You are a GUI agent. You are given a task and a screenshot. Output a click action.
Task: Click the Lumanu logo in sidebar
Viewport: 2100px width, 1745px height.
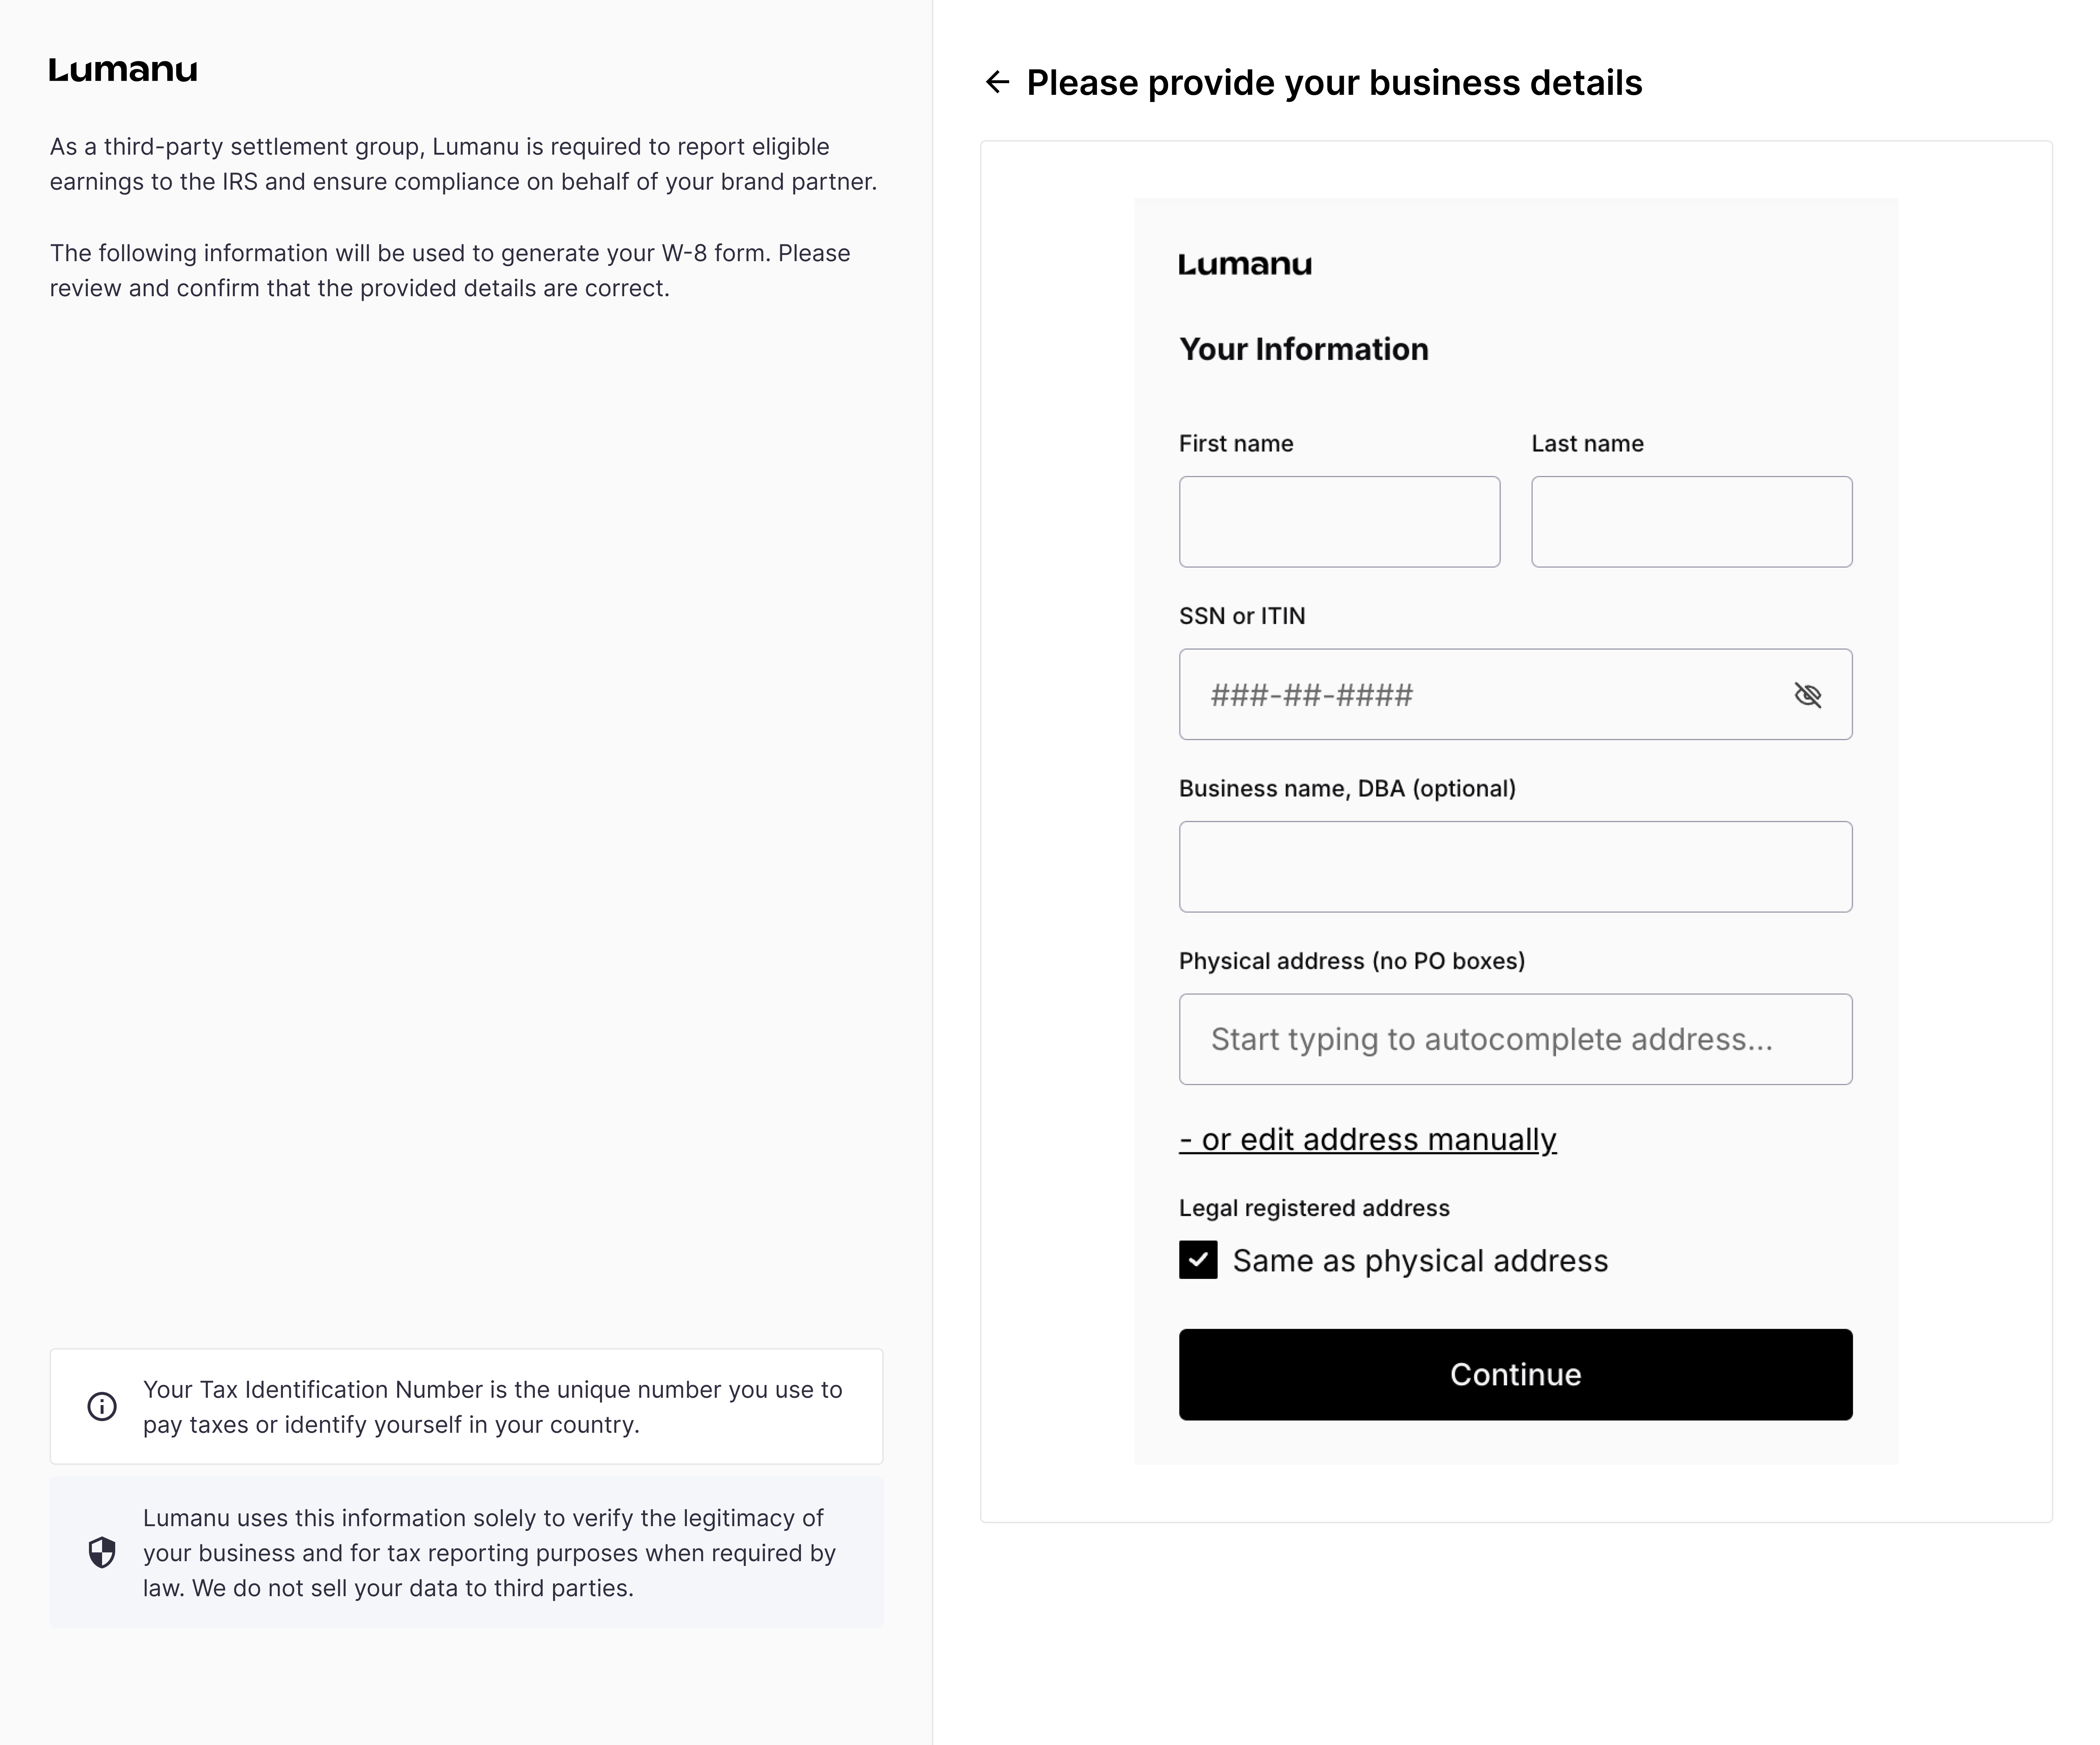pos(123,70)
